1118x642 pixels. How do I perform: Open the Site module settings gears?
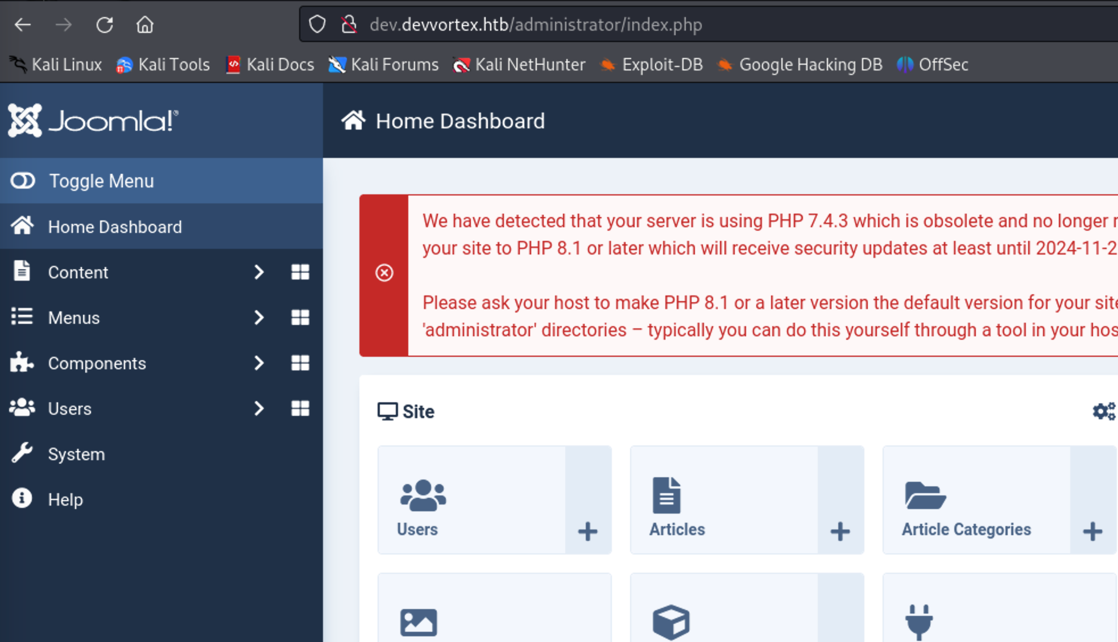click(x=1104, y=411)
